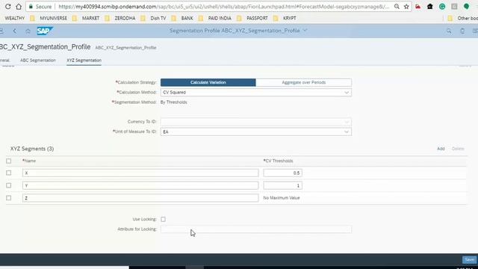Click the CV Thresholds column header
Image resolution: width=478 pixels, height=269 pixels.
click(278, 161)
